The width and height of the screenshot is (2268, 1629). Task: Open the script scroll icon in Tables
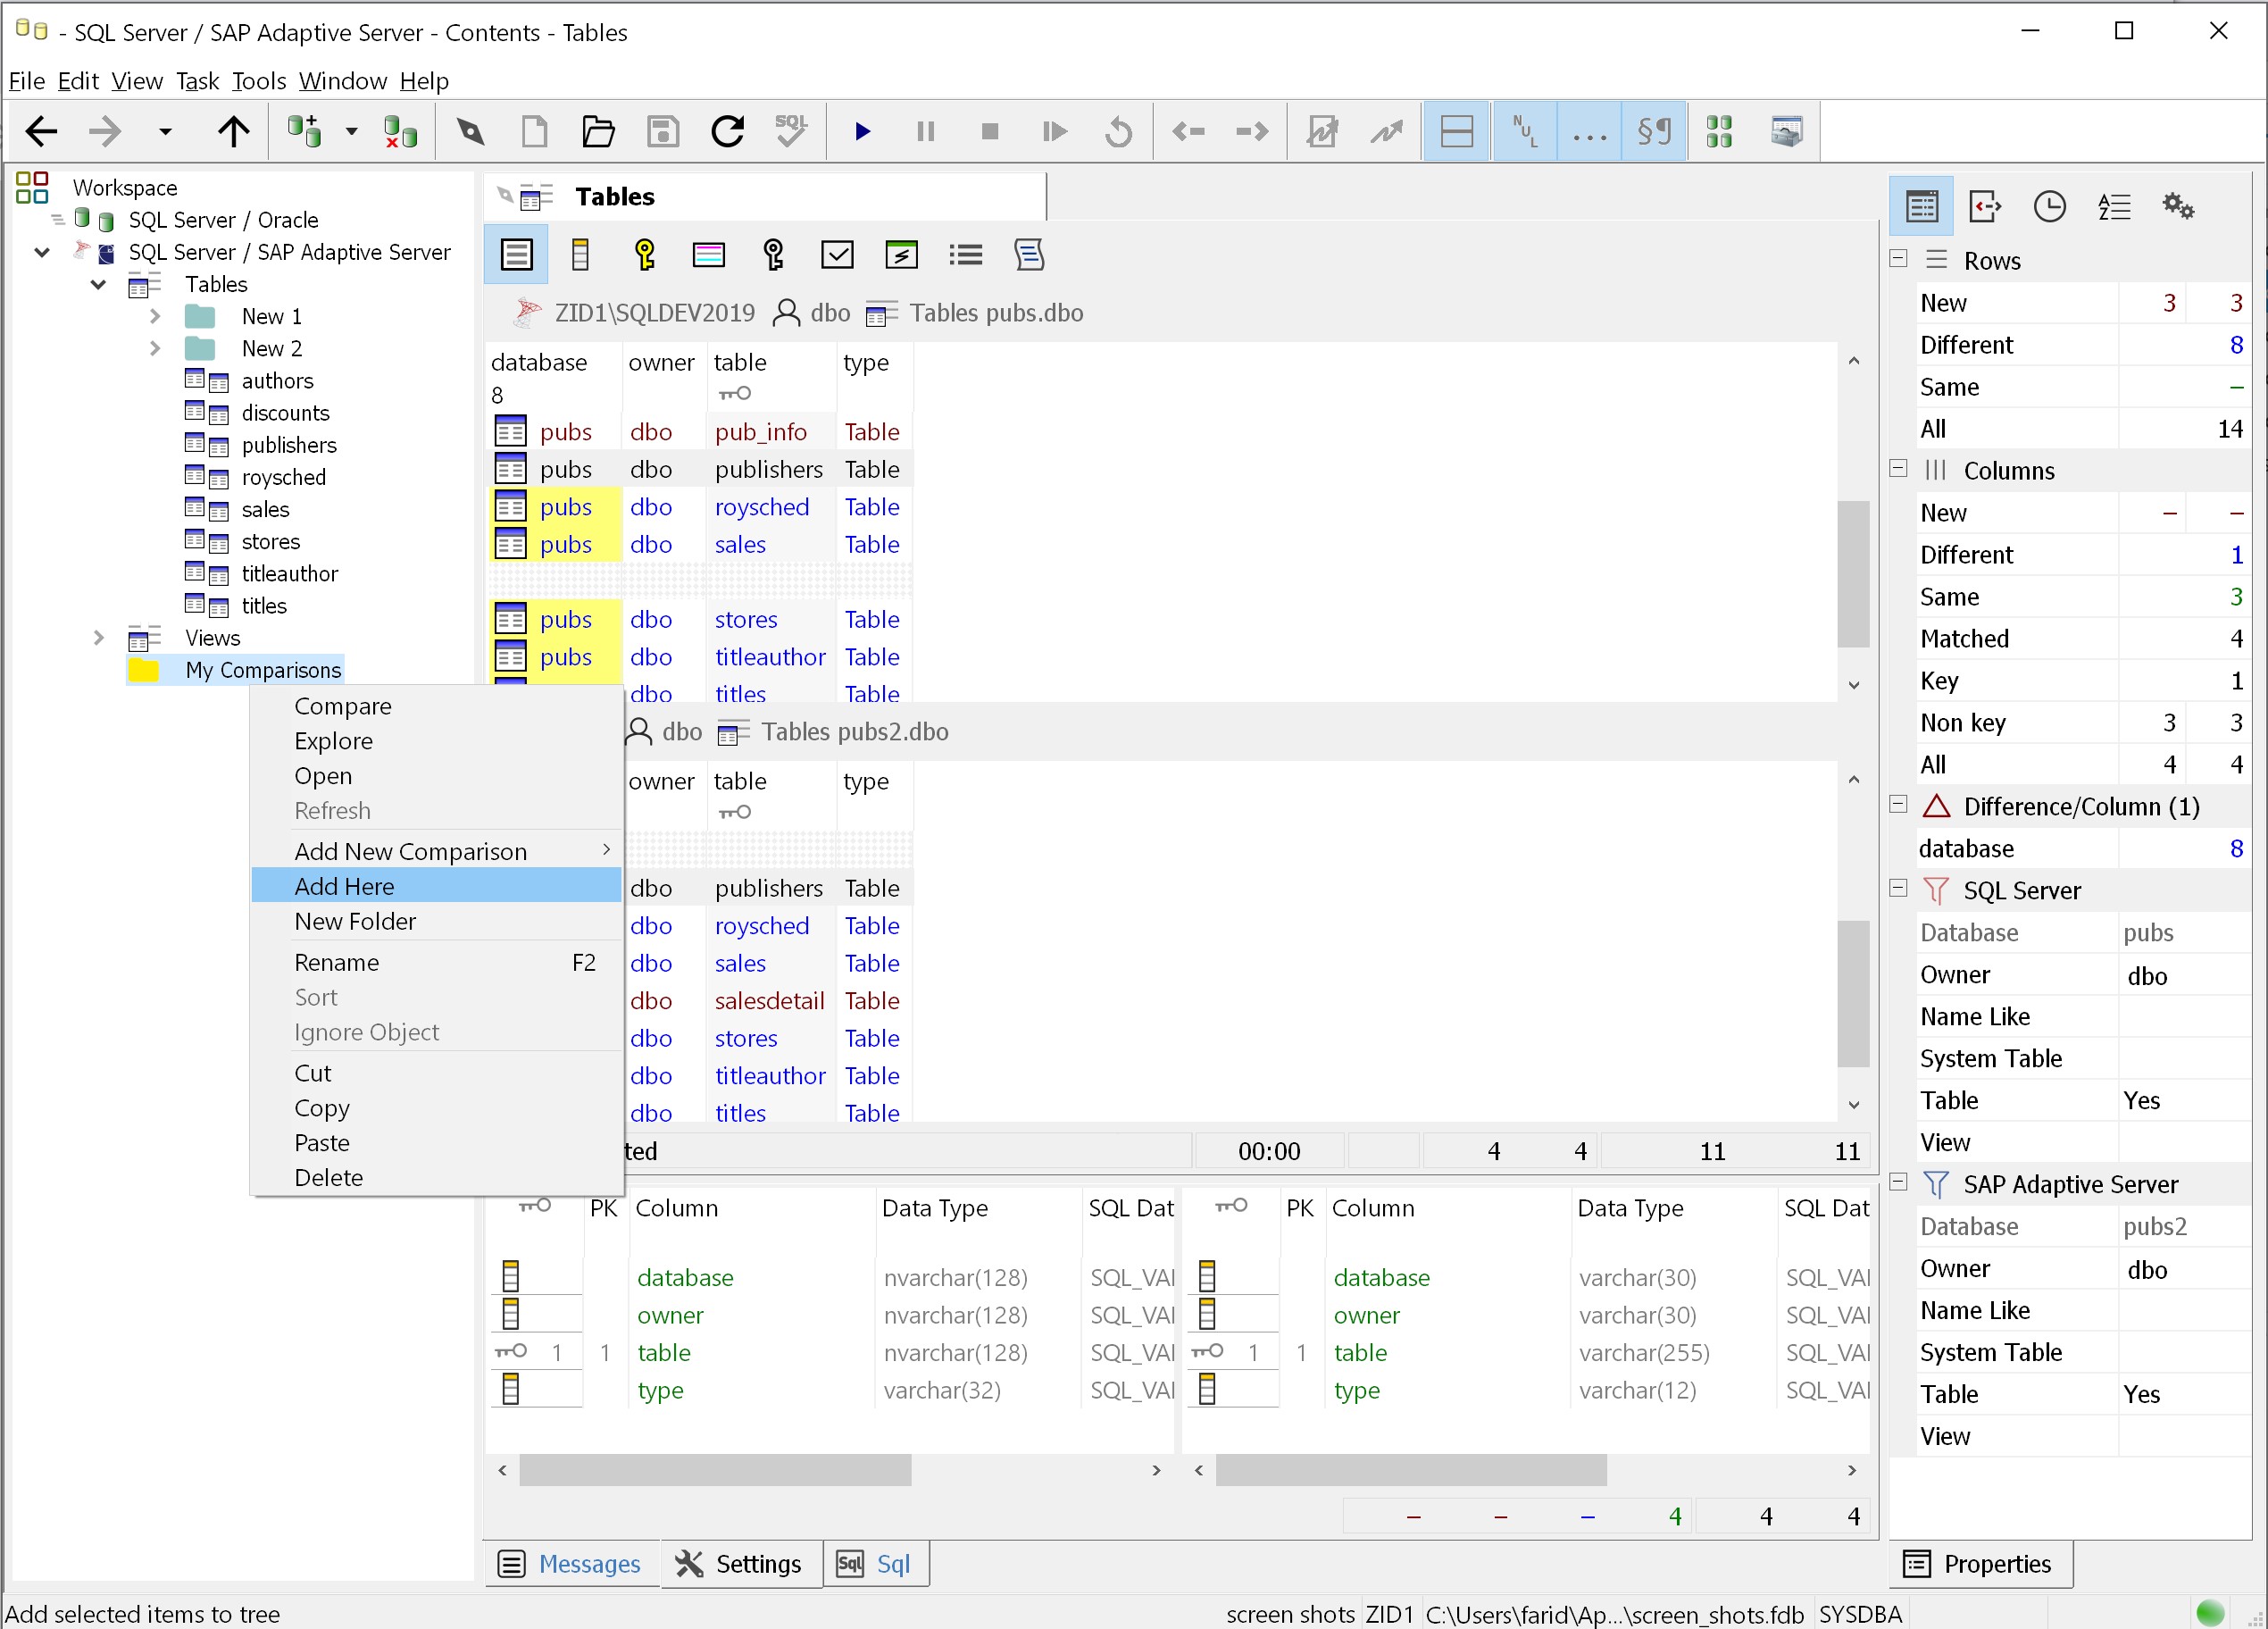[x=1029, y=255]
